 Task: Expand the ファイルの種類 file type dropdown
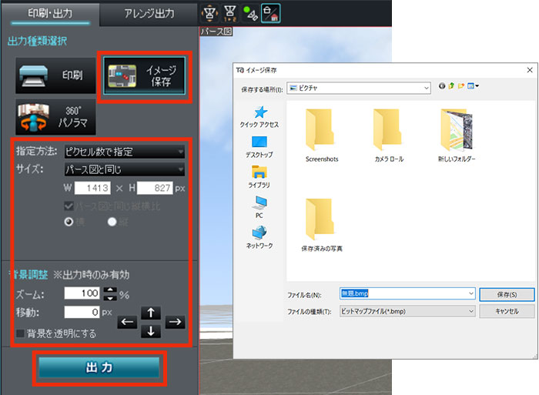[x=407, y=311]
